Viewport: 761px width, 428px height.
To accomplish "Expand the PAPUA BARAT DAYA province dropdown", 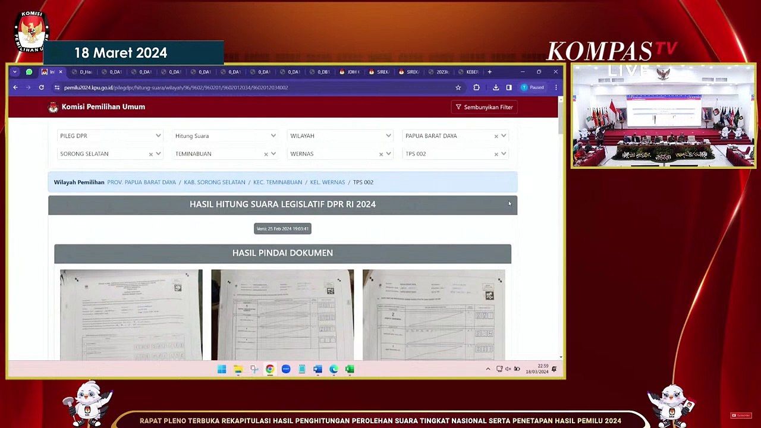I will click(x=504, y=136).
